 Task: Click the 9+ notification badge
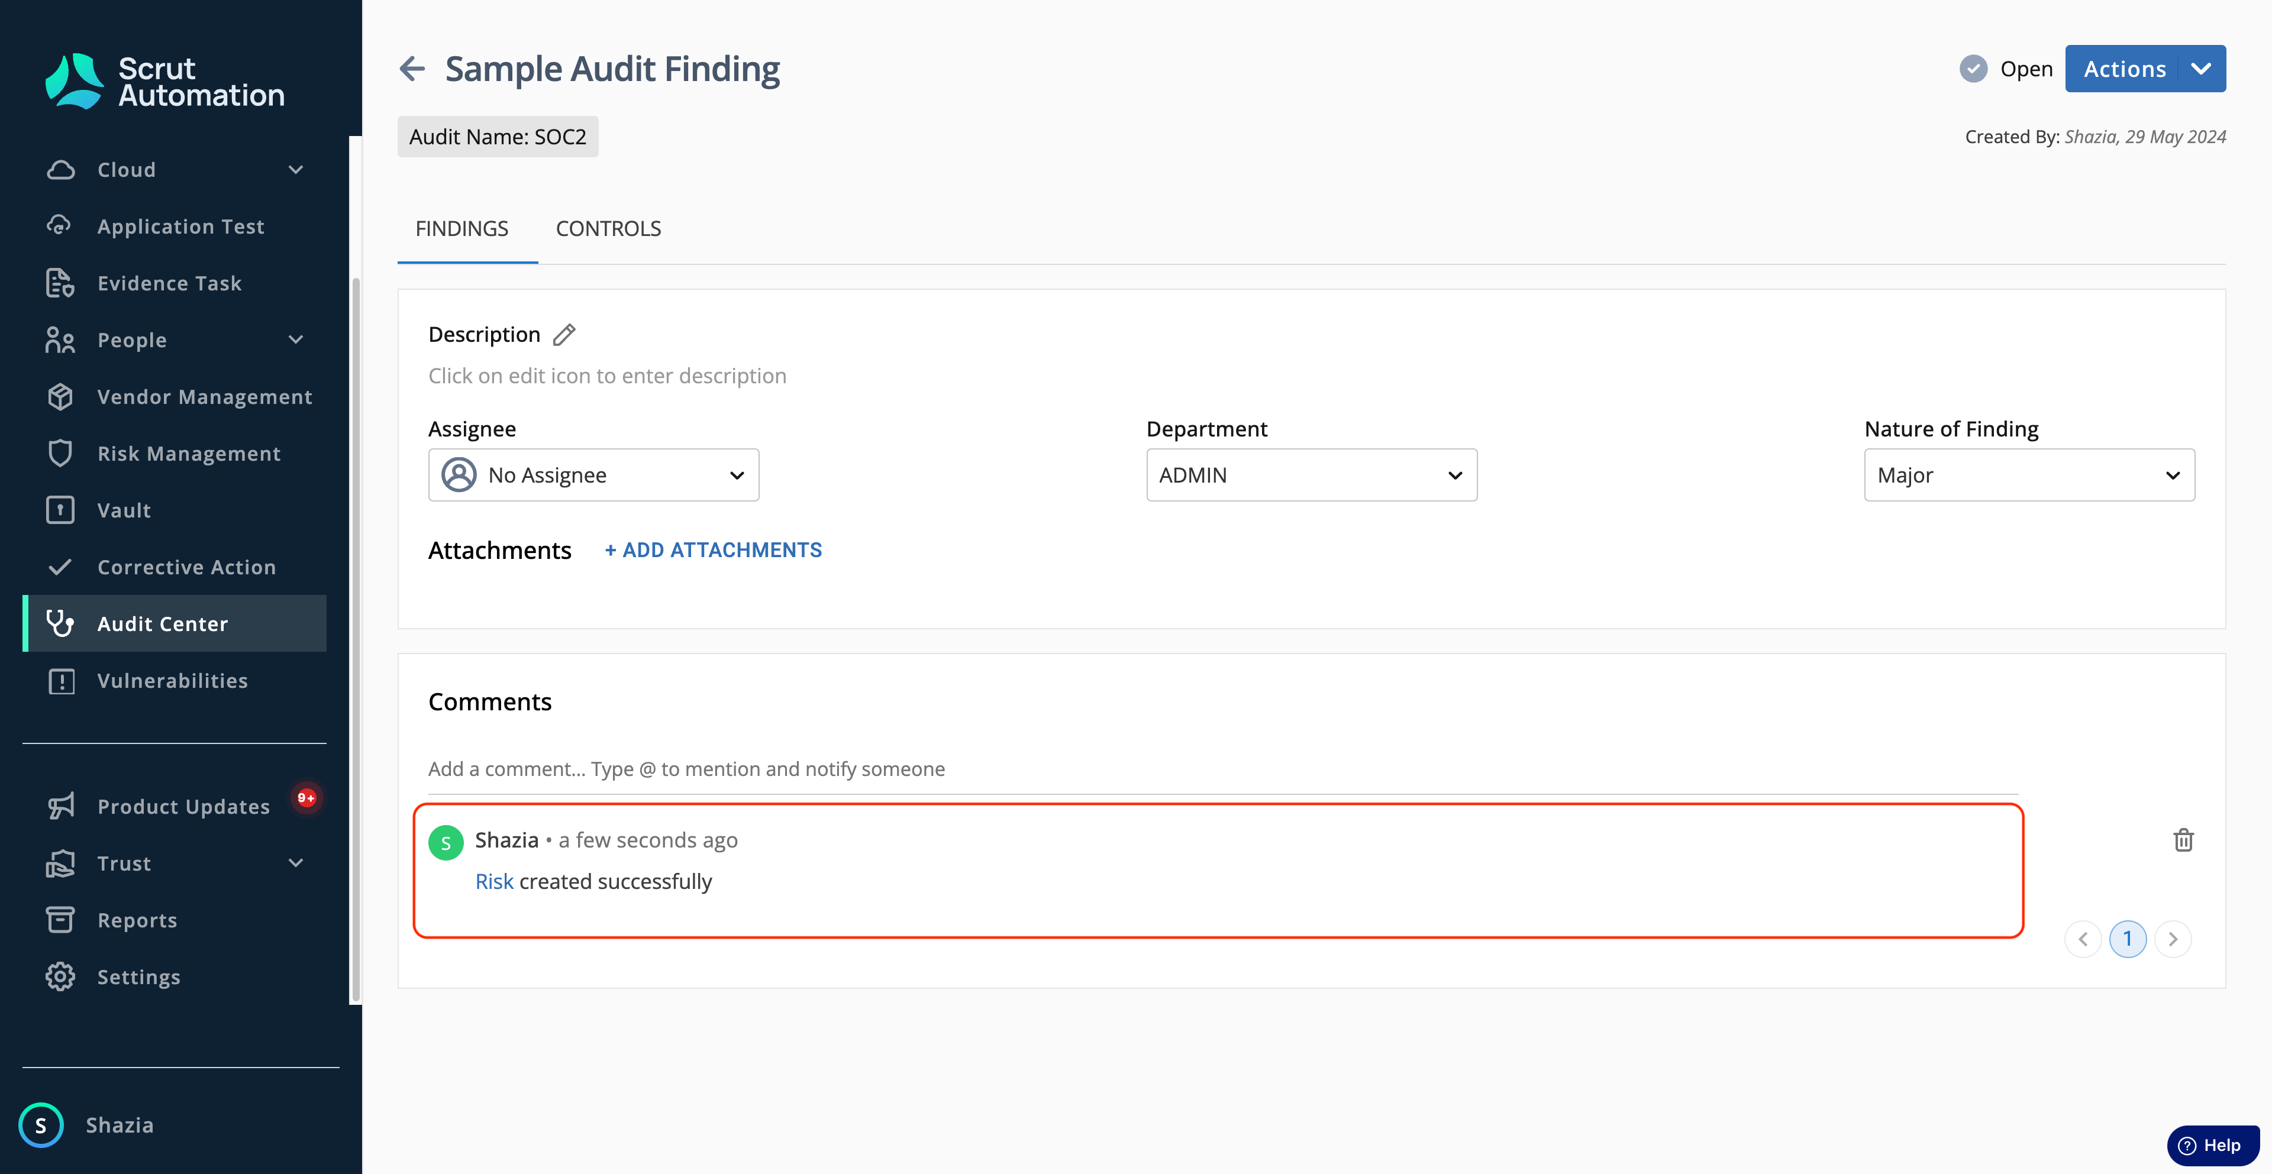[306, 798]
